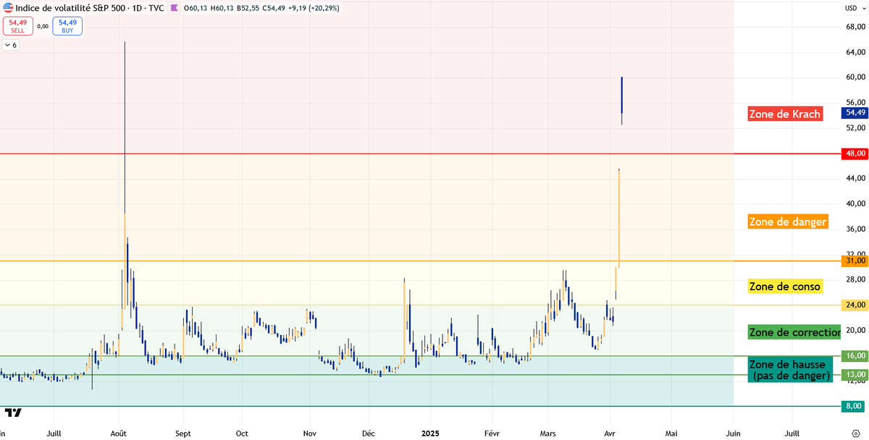Click the Juin label on time axis

(x=734, y=433)
